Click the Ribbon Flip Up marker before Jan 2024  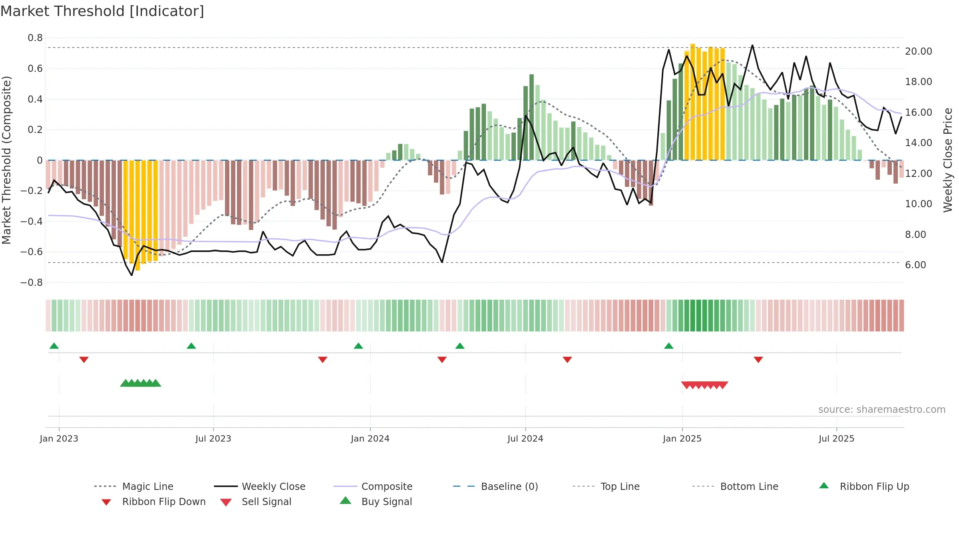[358, 346]
